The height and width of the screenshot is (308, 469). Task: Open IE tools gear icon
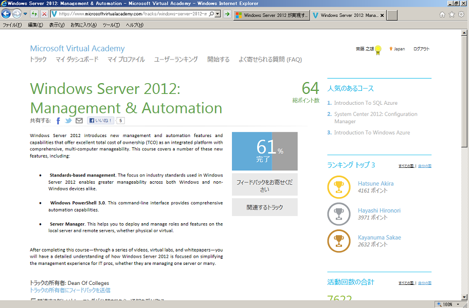[x=461, y=14]
